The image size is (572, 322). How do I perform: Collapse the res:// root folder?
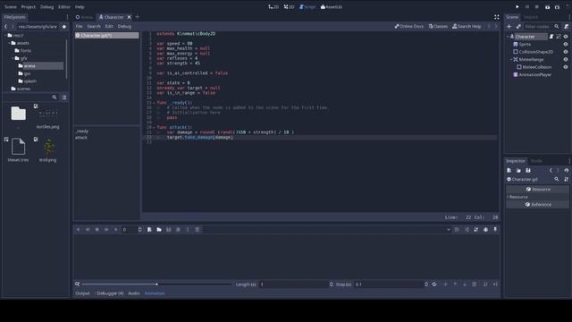(5, 36)
